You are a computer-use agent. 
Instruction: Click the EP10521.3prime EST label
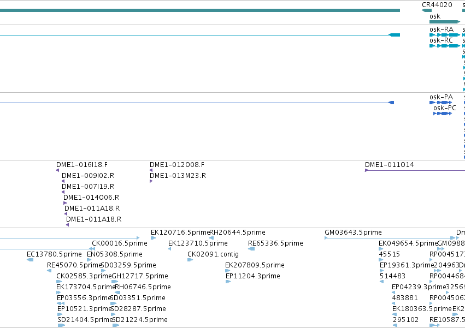pyautogui.click(x=84, y=309)
